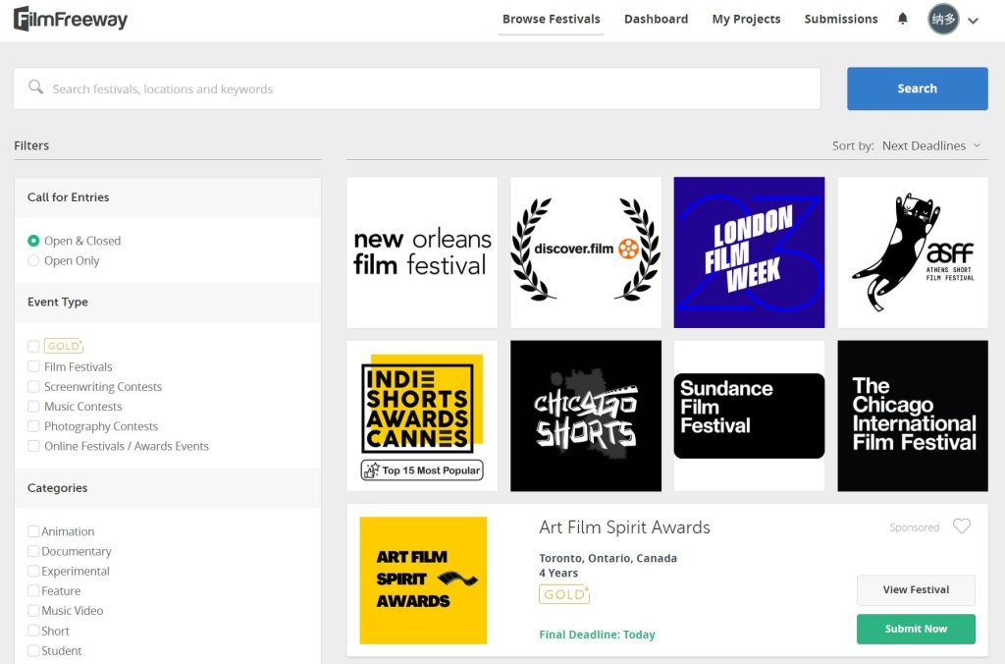Click the Filters heading
The width and height of the screenshot is (1005, 664).
click(x=31, y=145)
